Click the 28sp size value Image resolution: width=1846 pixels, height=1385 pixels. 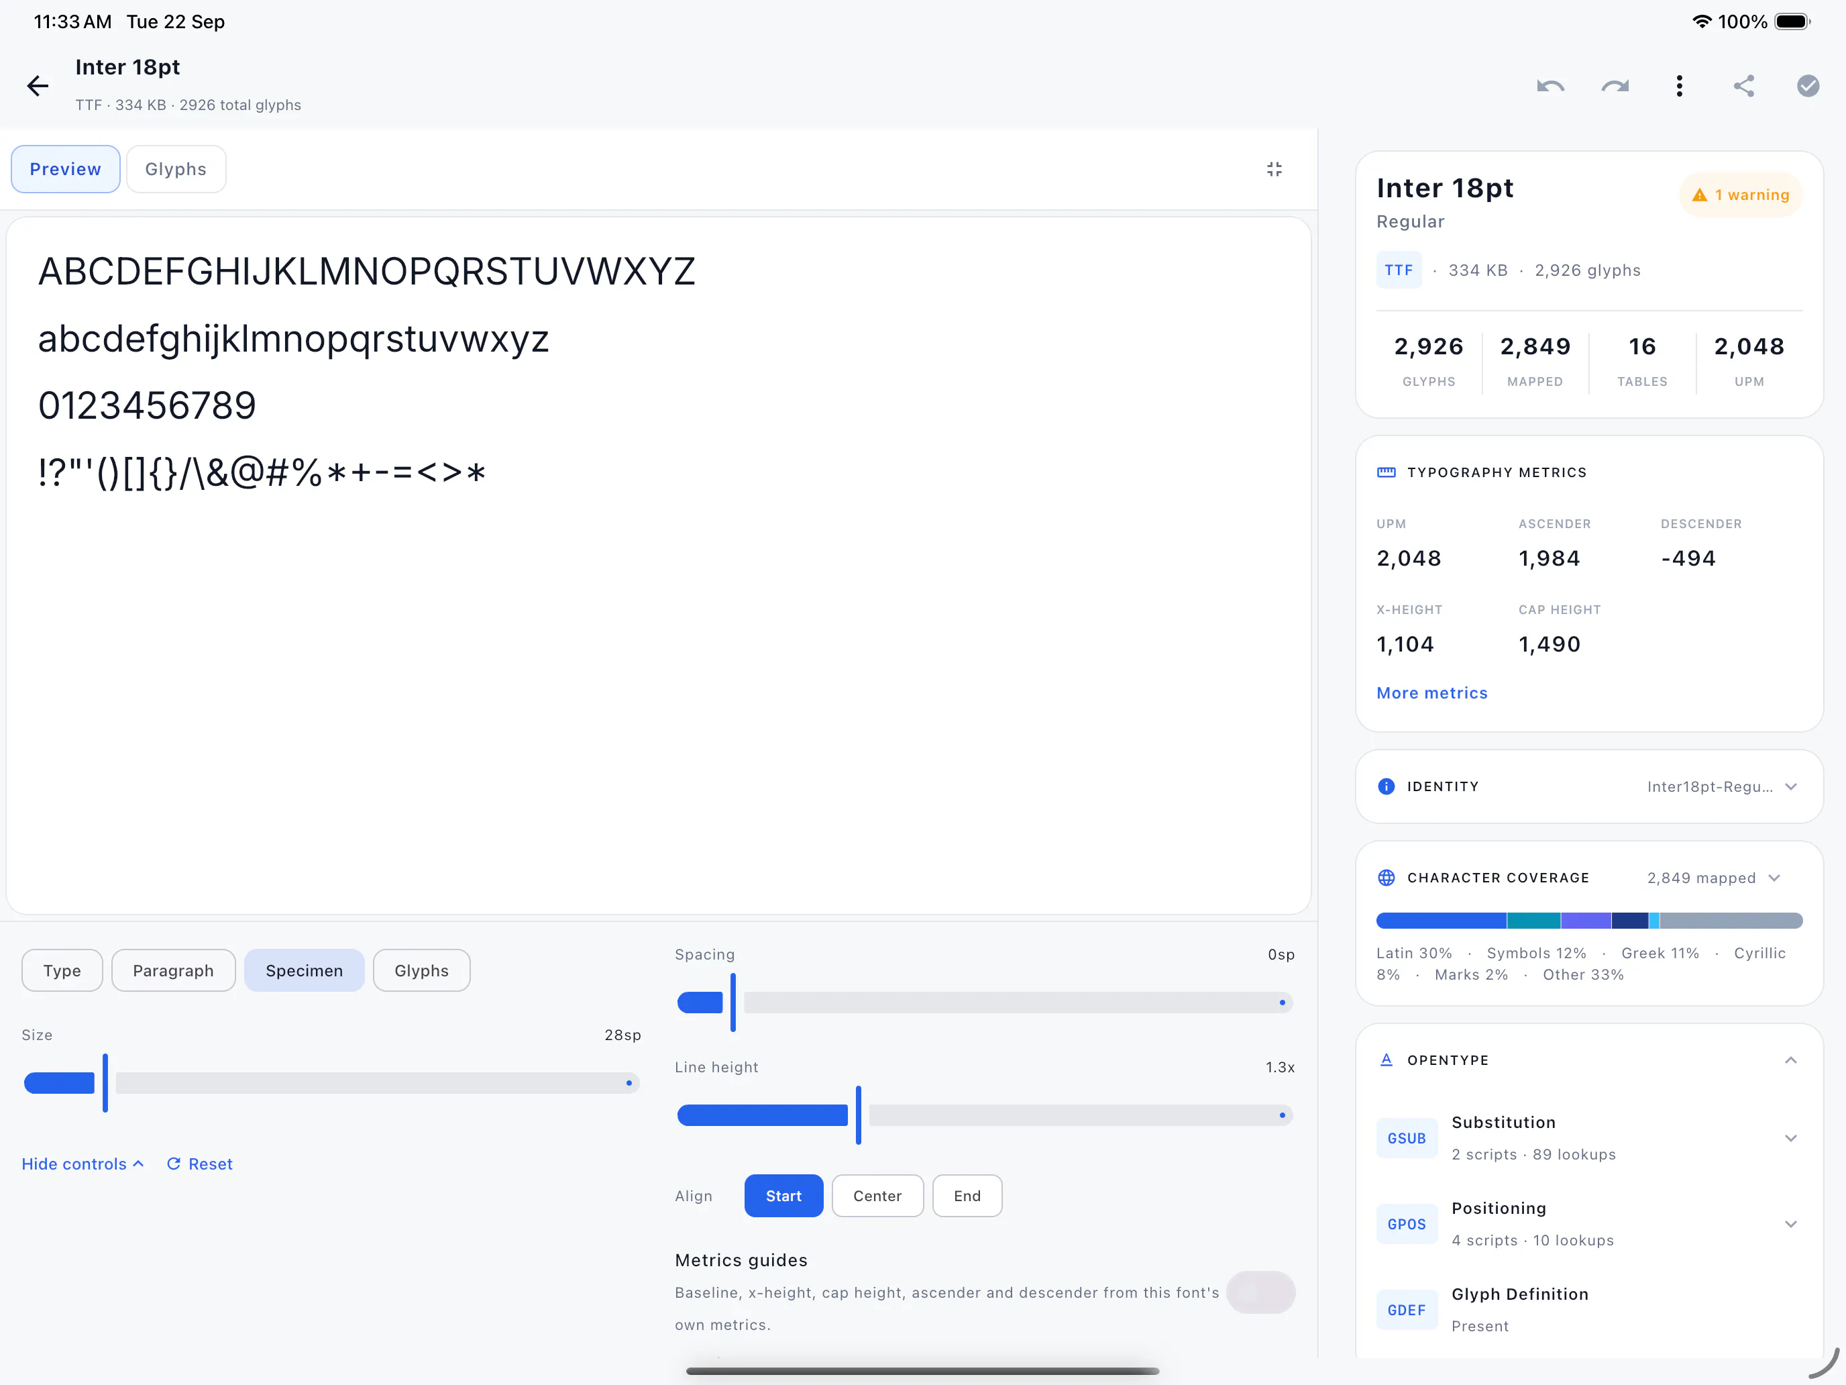(622, 1034)
